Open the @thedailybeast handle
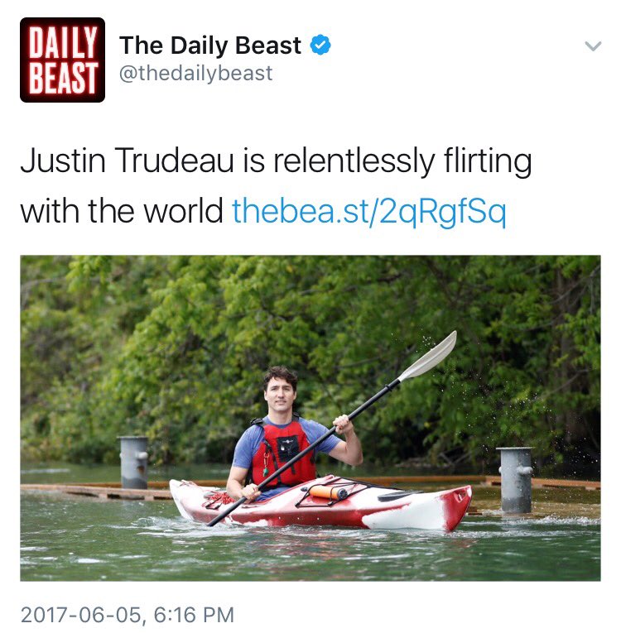The width and height of the screenshot is (621, 633). (196, 73)
